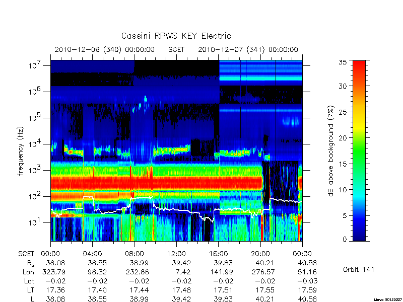The height and width of the screenshot is (302, 403).
Task: Click the 04:00 time label on the x-axis
Action: [x=92, y=254]
